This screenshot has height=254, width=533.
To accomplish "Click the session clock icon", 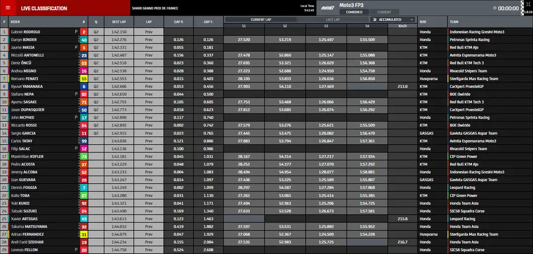I will coord(494,8).
